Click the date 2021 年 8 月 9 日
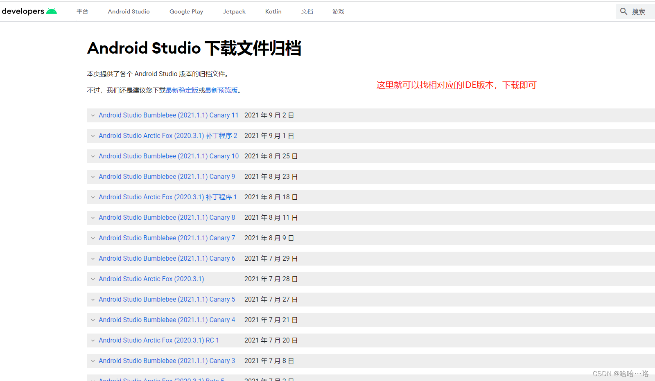The image size is (655, 381). 269,238
